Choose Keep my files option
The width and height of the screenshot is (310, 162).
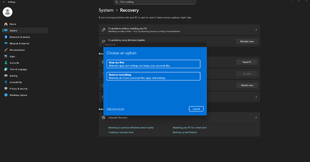pos(153,64)
